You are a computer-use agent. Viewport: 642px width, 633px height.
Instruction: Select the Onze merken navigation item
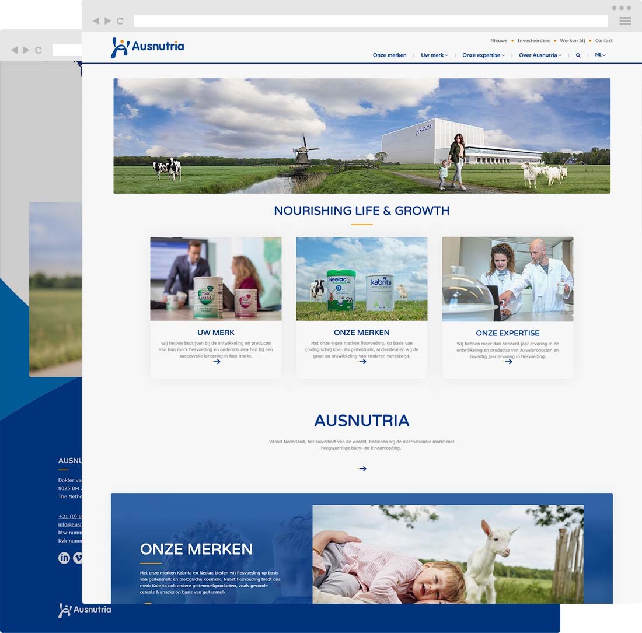click(x=389, y=55)
